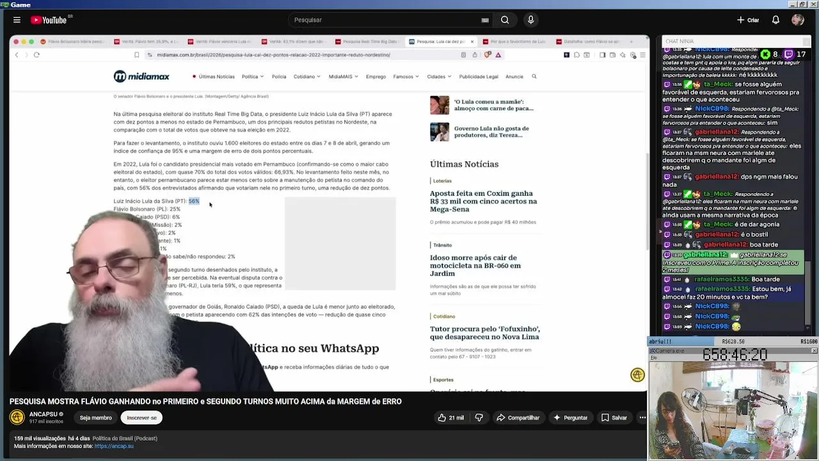819x461 pixels.
Task: Open Polícia section on midiamax
Action: click(x=279, y=77)
